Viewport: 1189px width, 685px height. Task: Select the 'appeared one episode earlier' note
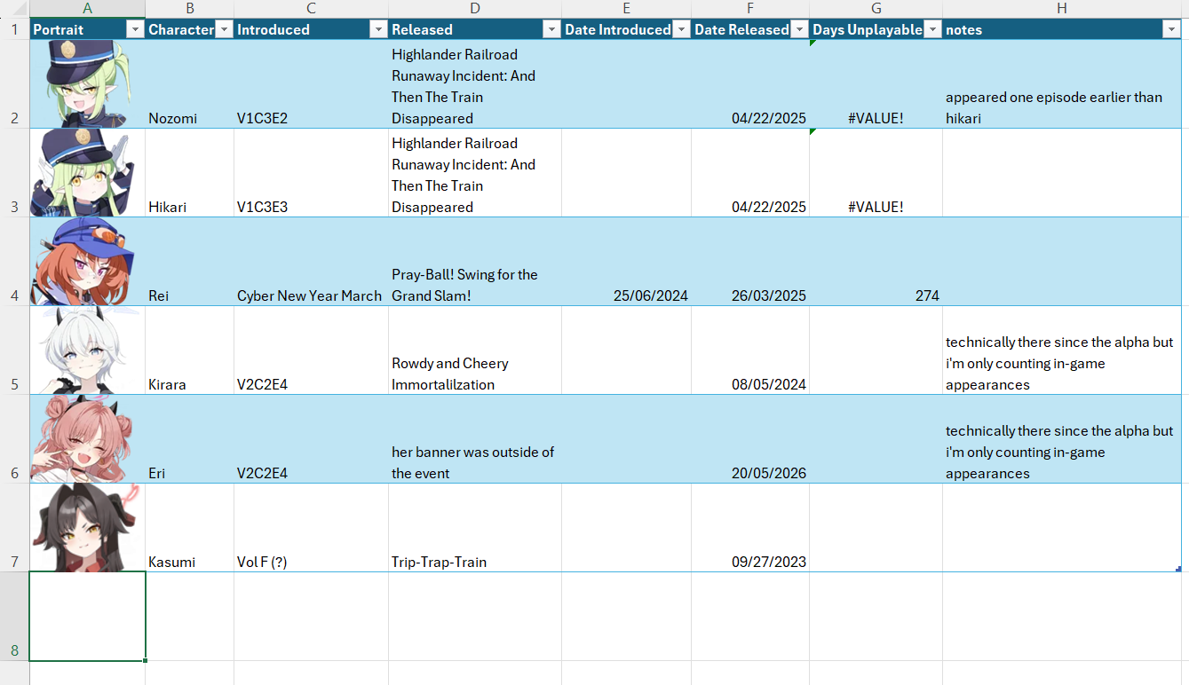tap(1061, 84)
